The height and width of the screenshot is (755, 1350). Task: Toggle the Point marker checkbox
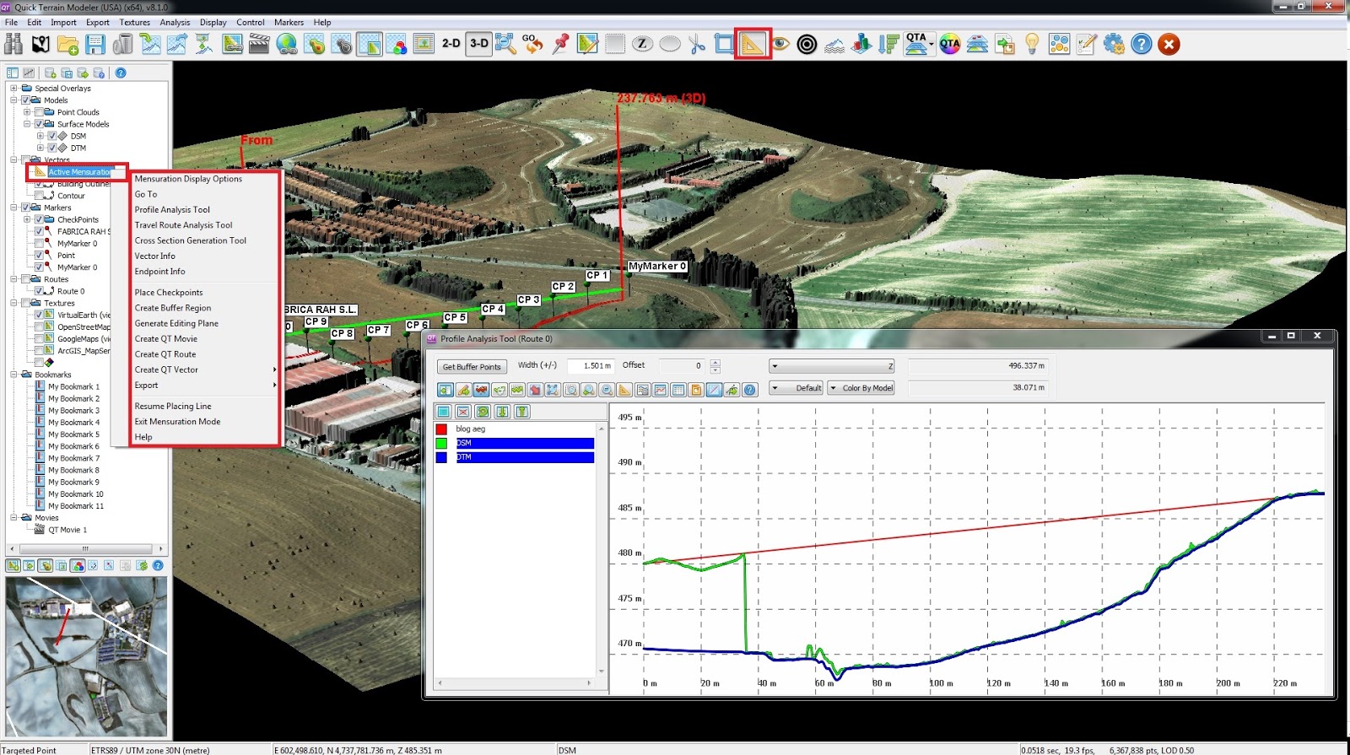(x=38, y=255)
